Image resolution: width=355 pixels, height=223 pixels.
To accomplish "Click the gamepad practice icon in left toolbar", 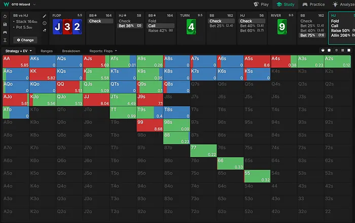I will (x=5, y=31).
